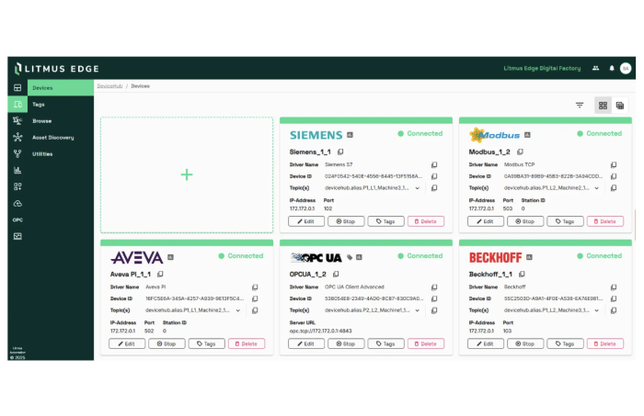Copy the Siemens_1_1 device name
Image resolution: width=644 pixels, height=416 pixels.
click(x=340, y=152)
